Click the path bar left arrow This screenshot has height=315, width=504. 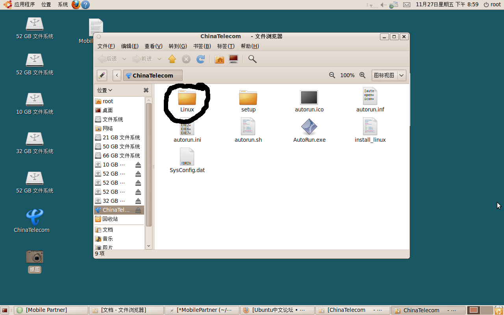point(117,75)
